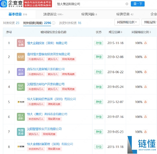Click the red slogan banner beside logo
The width and height of the screenshot is (157, 154).
click(38, 4)
